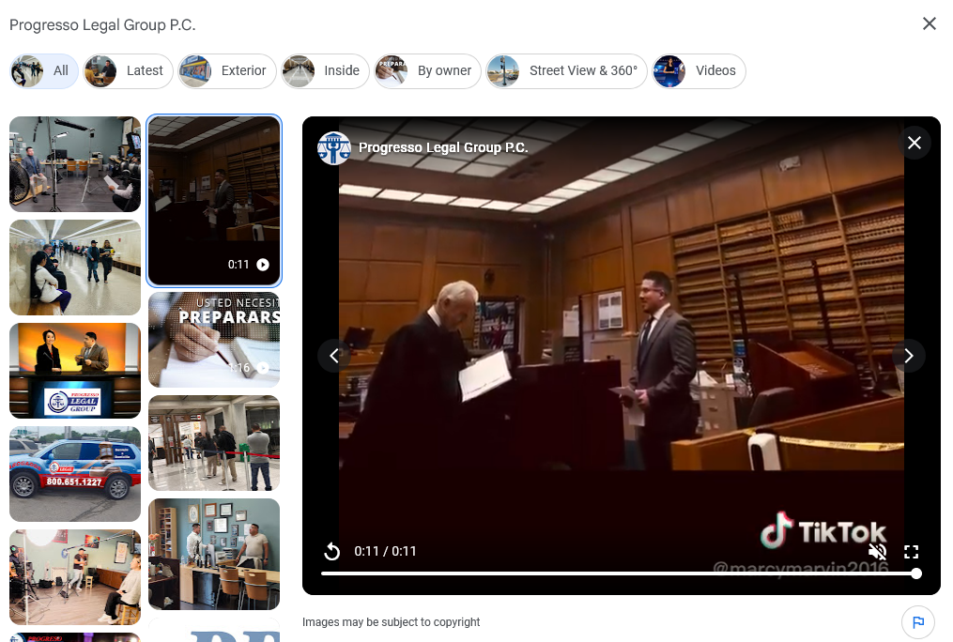The height and width of the screenshot is (642, 953).
Task: Select the All photos filter
Action: 44,71
